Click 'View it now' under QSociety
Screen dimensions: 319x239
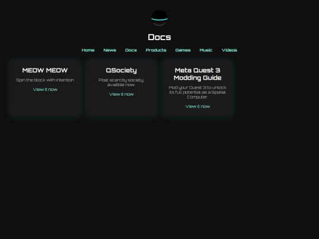122,94
